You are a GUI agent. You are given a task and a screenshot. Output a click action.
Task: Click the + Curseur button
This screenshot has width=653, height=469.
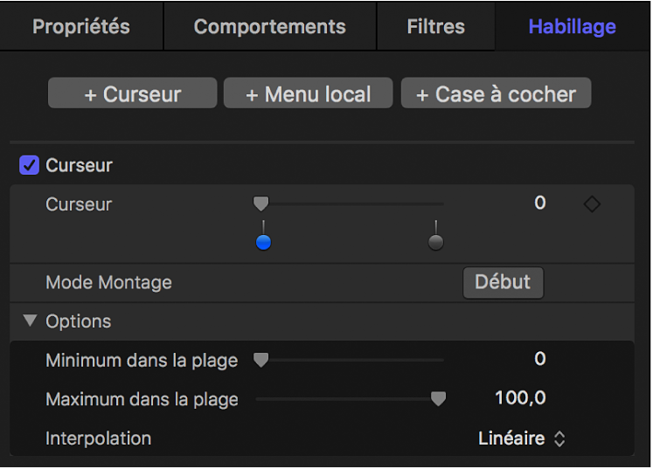pyautogui.click(x=132, y=93)
